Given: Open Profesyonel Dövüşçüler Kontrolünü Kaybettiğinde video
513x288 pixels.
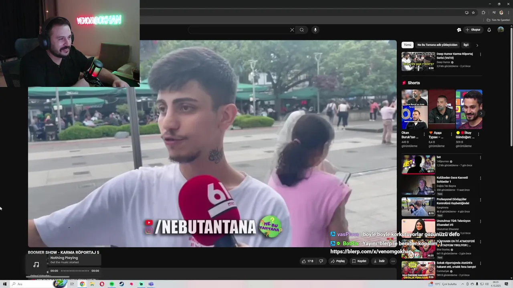Looking at the screenshot, I should pos(418,206).
